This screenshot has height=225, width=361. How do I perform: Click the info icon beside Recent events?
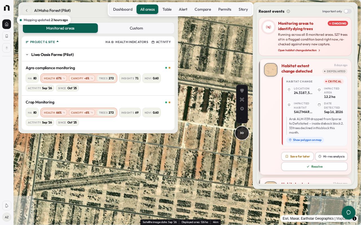tap(288, 11)
